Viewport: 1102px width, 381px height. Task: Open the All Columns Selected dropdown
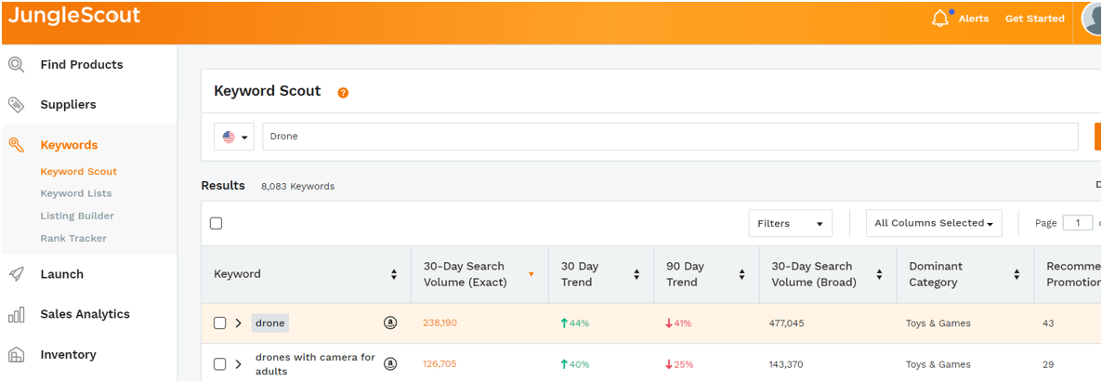[x=934, y=223]
